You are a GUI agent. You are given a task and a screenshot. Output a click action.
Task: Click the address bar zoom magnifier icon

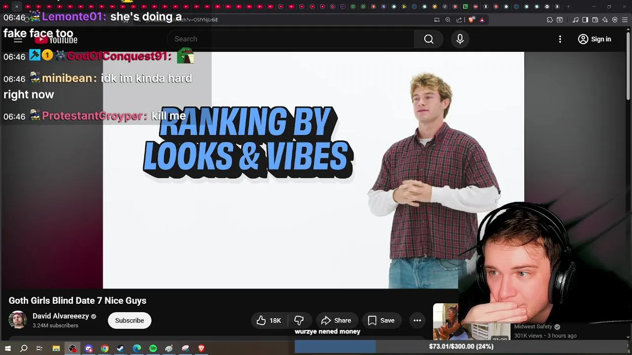(448, 20)
